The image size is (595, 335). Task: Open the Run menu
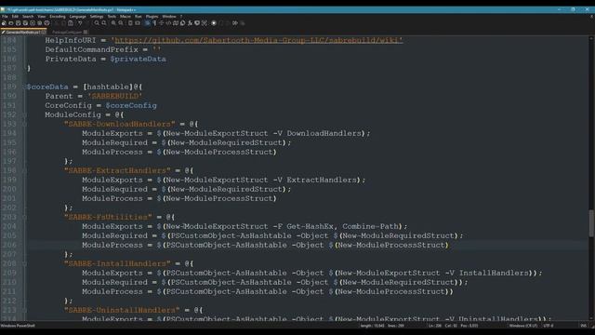coord(139,17)
